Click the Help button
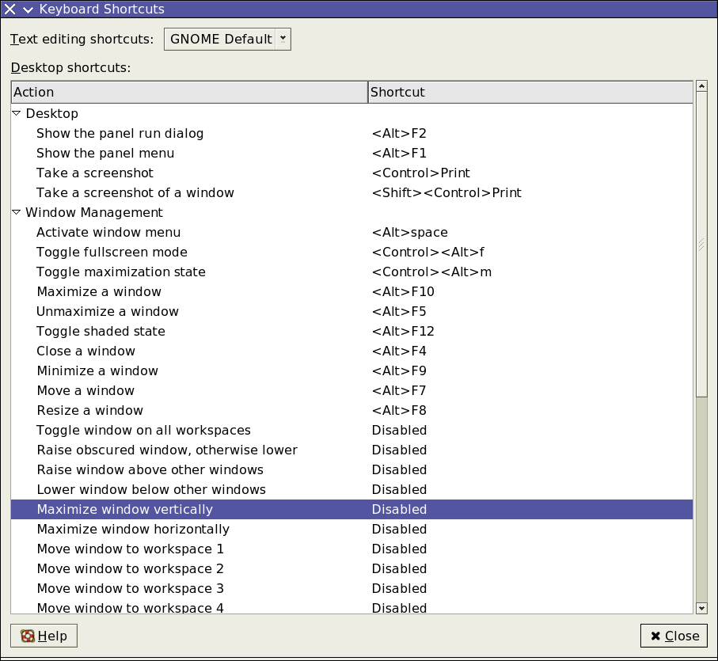718x661 pixels. [x=44, y=636]
